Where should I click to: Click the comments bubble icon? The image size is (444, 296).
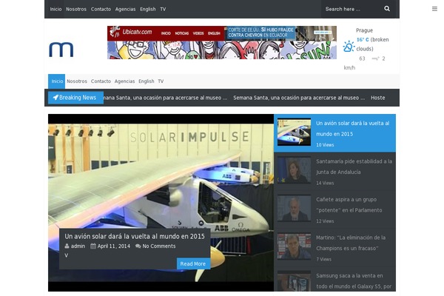[x=138, y=246]
